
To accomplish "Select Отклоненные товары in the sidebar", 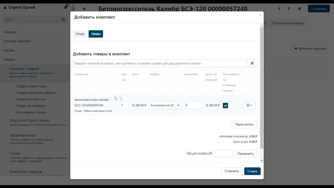I will (x=31, y=112).
